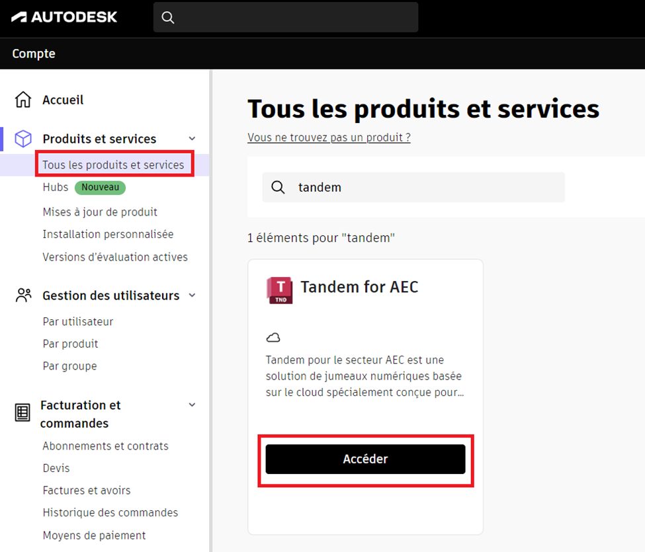Collapse the Facturation et commandes chevron
The width and height of the screenshot is (645, 552).
point(193,405)
